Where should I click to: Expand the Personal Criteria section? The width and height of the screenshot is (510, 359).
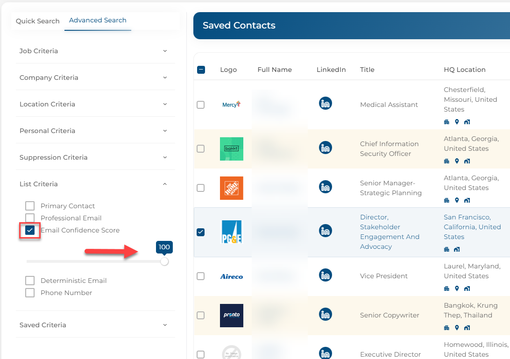click(x=95, y=131)
